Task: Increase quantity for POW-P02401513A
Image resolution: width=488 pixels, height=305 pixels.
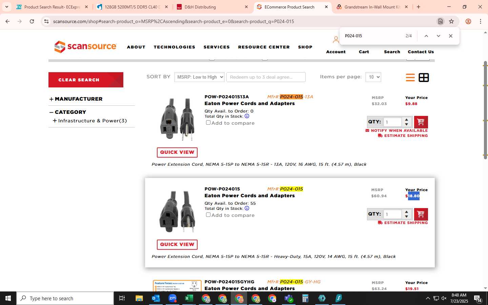Action: tap(407, 120)
